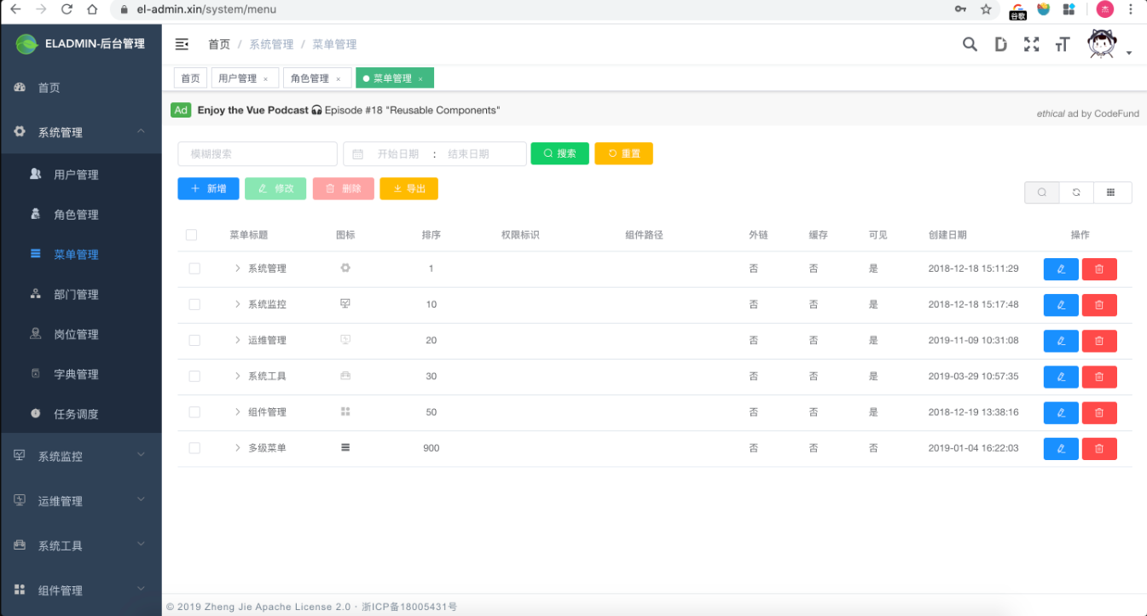
Task: Click the 新增 button to add a menu
Action: [x=207, y=188]
